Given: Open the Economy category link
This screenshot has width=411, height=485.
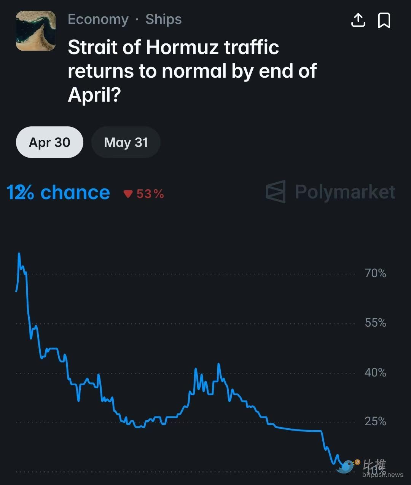Looking at the screenshot, I should [98, 19].
